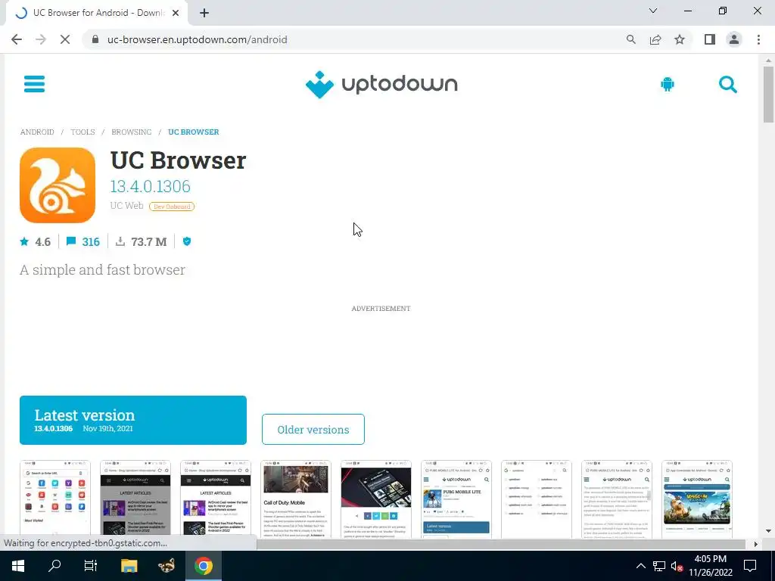This screenshot has width=775, height=581.
Task: Click the 4.6 star rating
Action: pos(35,241)
